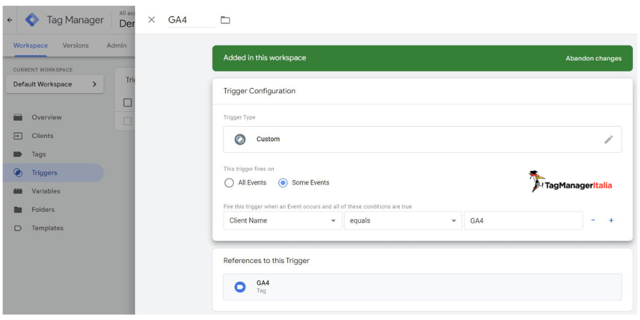Close the GA4 trigger panel

coord(152,20)
